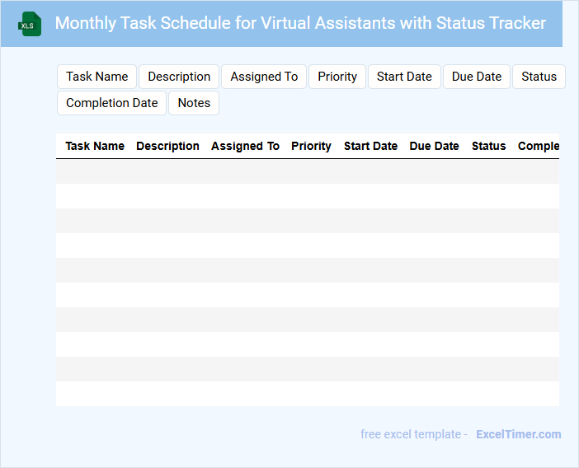Screen dimensions: 579x468
Task: Click the Status column header
Action: 488,146
